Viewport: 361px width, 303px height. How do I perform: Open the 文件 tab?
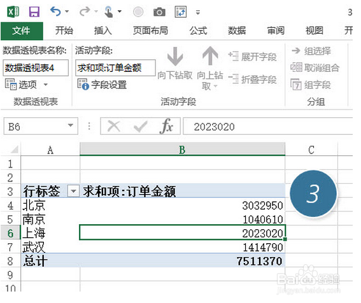[x=22, y=31]
